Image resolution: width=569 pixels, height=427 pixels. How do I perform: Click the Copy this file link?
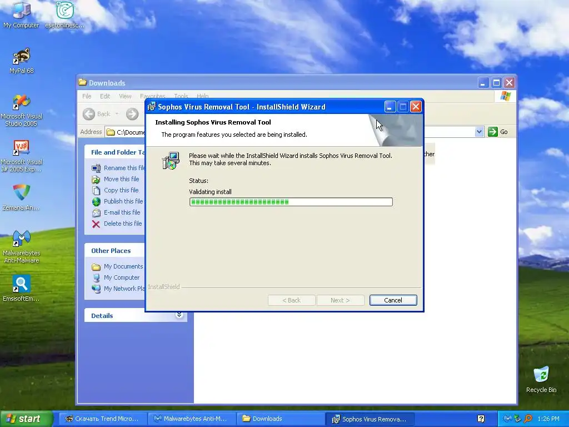tap(121, 190)
